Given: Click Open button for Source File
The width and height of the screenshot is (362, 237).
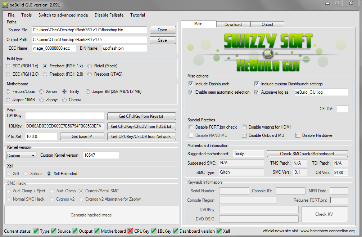Looking at the screenshot, I should pyautogui.click(x=163, y=30).
